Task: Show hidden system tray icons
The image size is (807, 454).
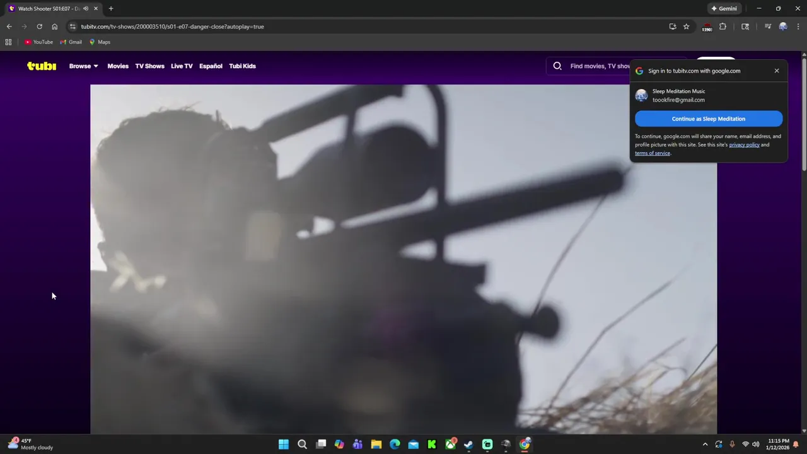Action: [705, 445]
